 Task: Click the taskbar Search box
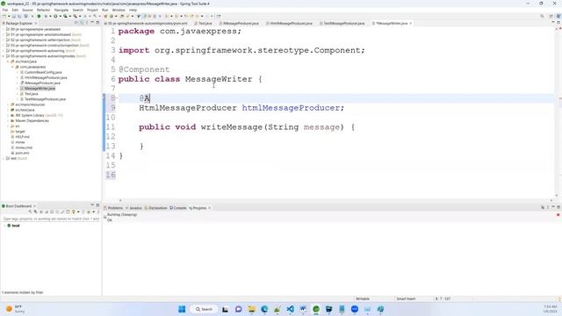(x=204, y=309)
